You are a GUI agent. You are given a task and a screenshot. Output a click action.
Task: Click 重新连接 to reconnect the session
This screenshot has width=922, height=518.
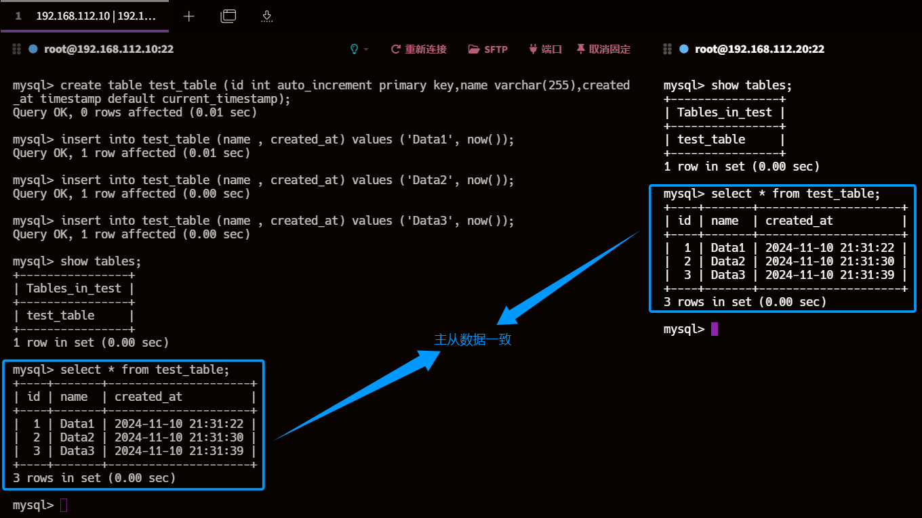(419, 49)
